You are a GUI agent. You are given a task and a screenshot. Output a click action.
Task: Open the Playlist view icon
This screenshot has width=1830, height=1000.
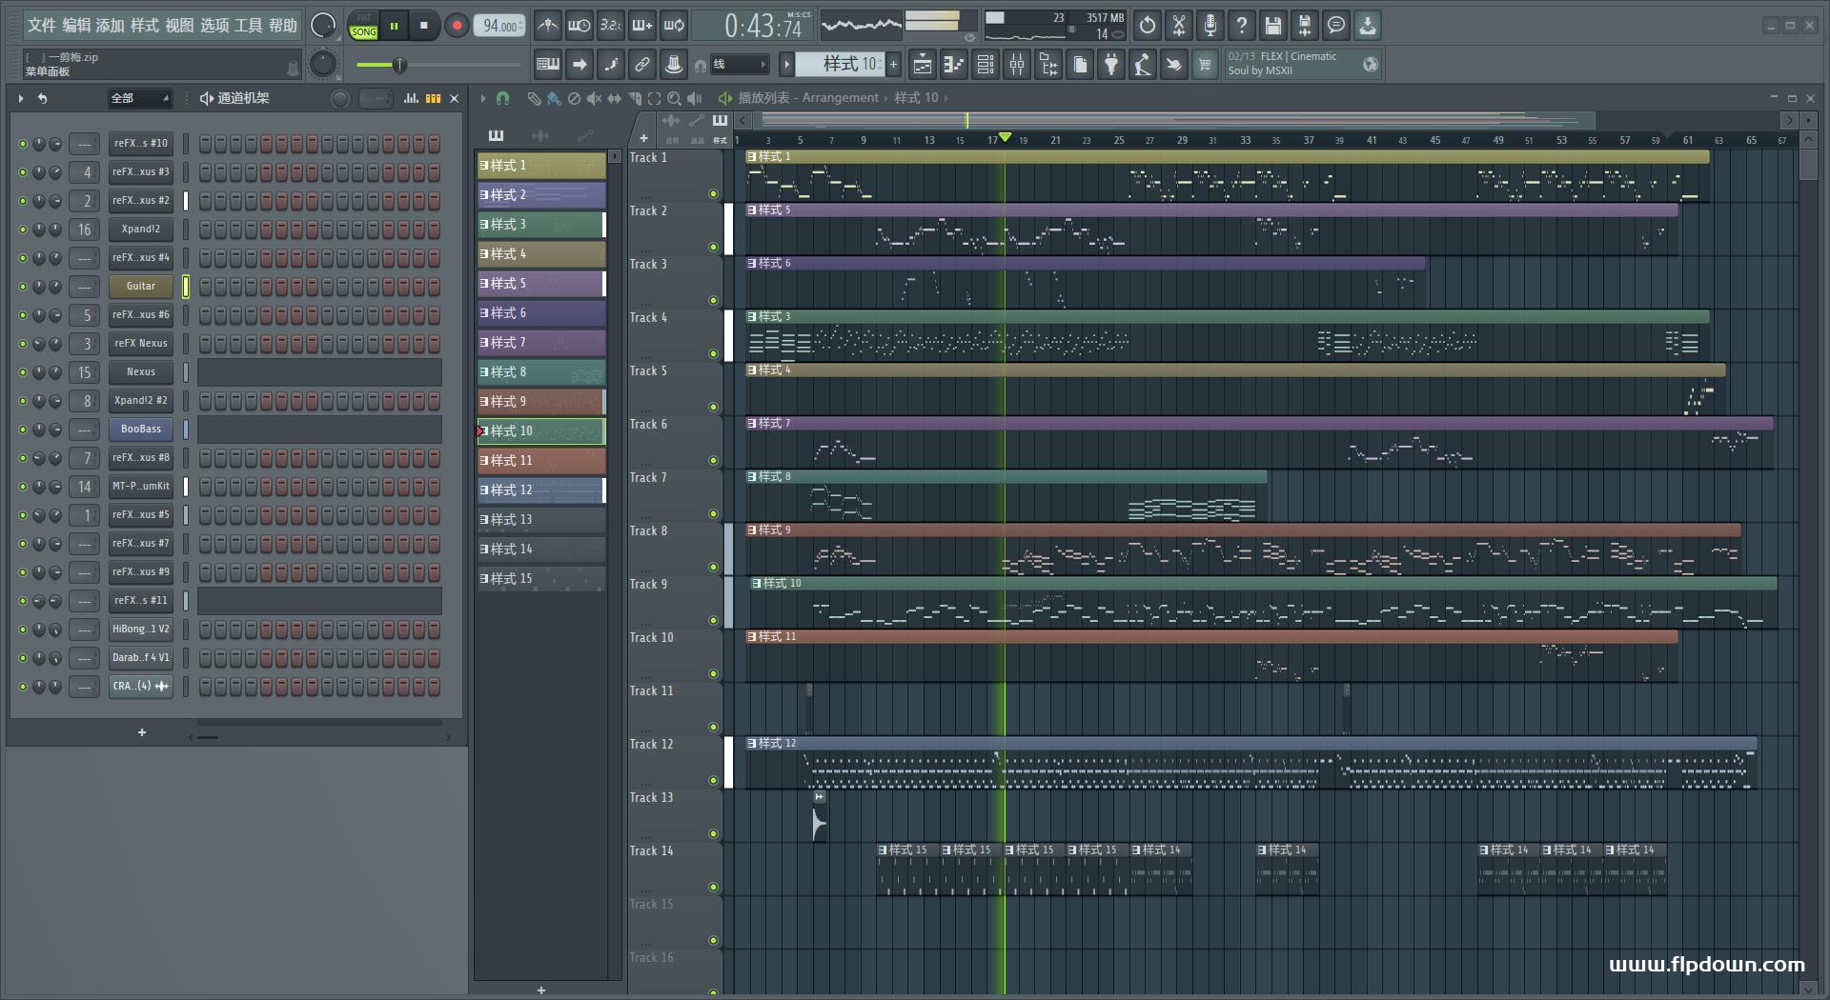(923, 65)
